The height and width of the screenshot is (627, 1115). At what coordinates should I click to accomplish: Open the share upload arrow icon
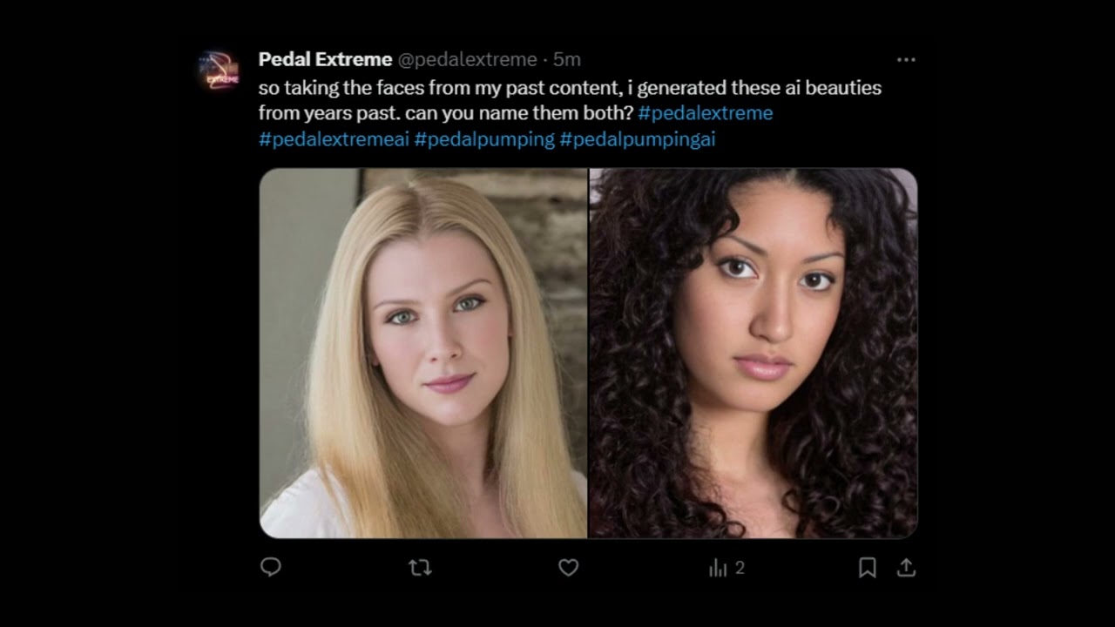(906, 568)
